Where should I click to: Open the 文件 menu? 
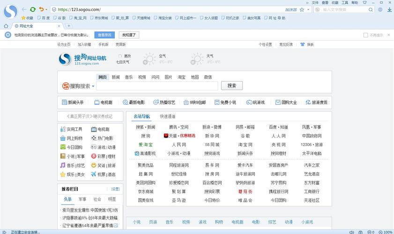pos(315,2)
